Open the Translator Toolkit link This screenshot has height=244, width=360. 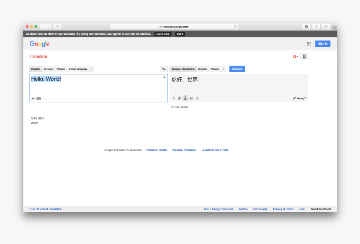point(156,150)
